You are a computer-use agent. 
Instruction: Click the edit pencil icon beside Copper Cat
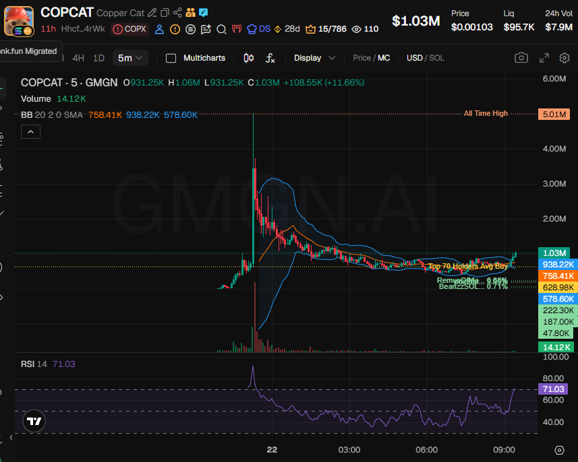(152, 13)
